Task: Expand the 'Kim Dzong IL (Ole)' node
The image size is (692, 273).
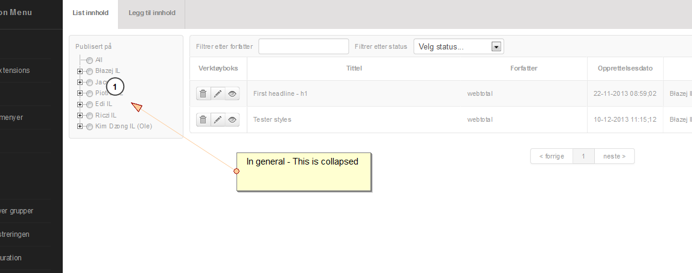Action: (x=80, y=127)
